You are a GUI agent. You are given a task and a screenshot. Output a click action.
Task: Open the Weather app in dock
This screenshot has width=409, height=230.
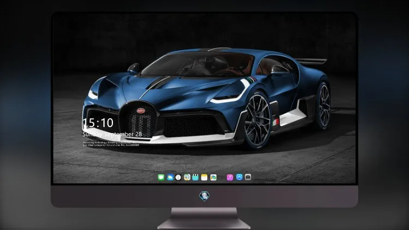coord(170,177)
